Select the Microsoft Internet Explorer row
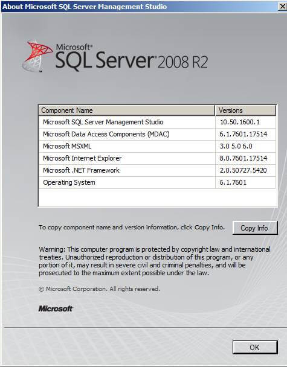 pyautogui.click(x=157, y=159)
